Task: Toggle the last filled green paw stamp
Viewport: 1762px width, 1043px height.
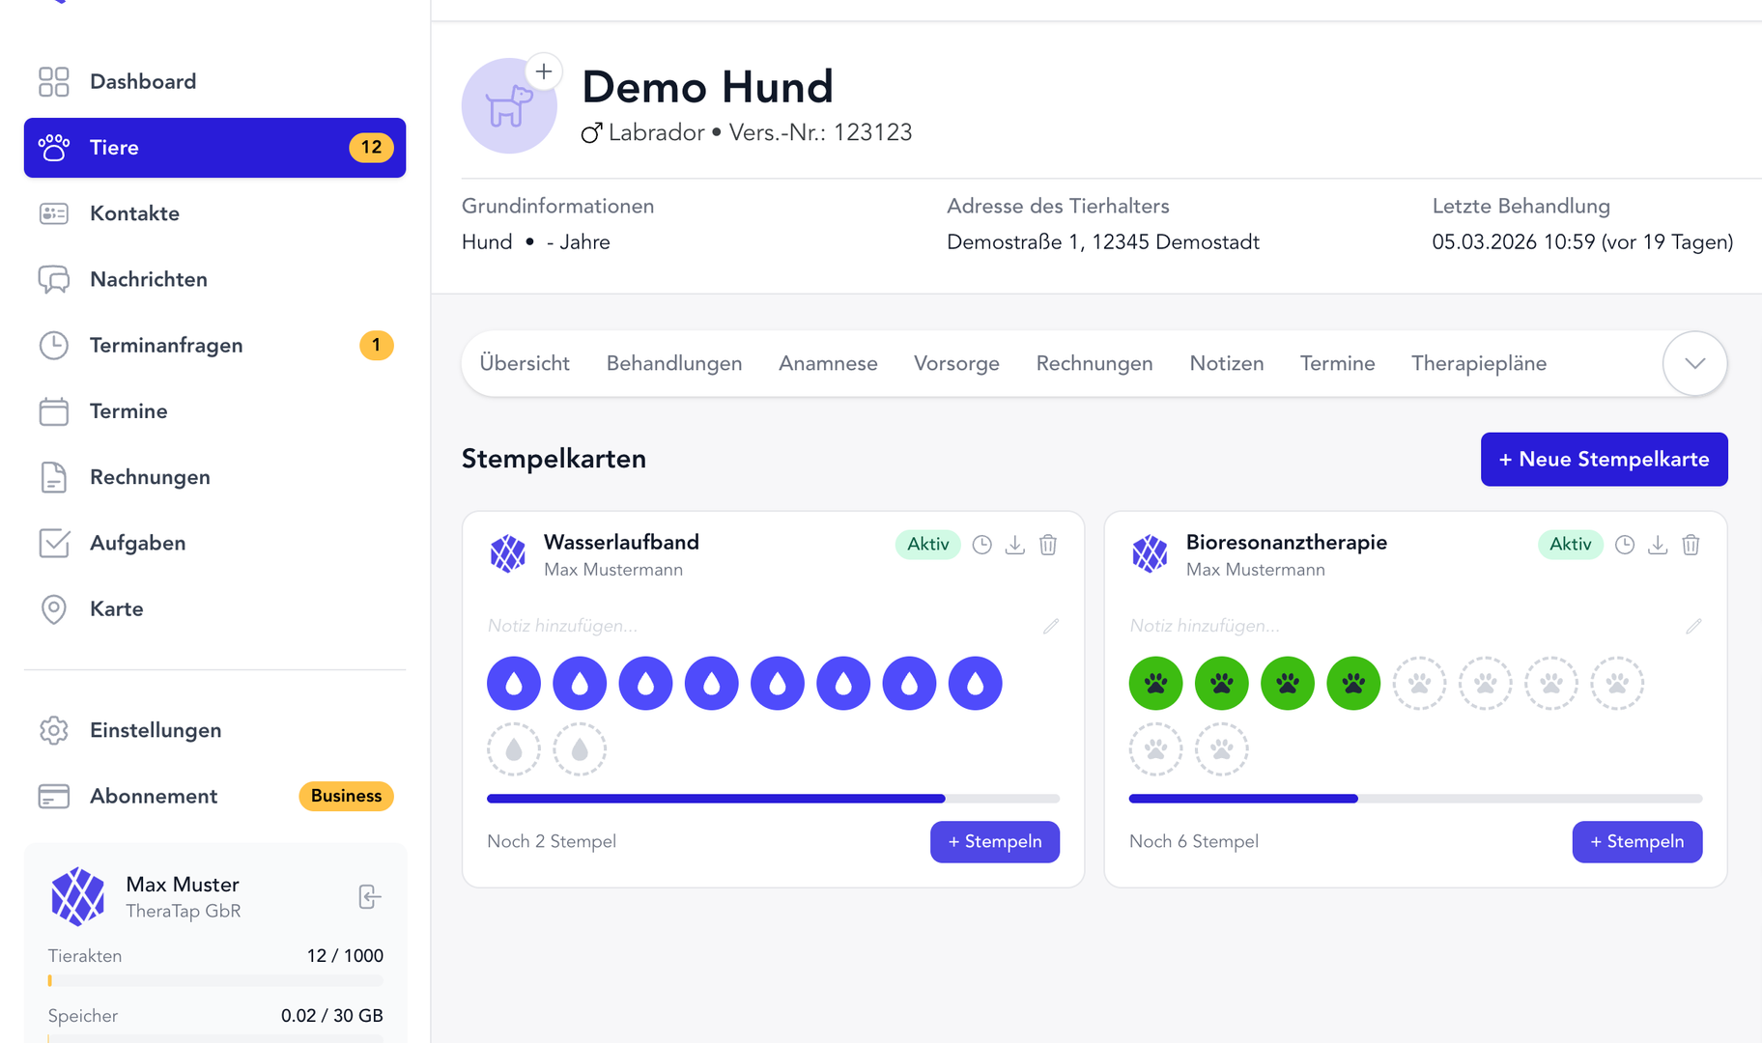Action: coord(1353,684)
